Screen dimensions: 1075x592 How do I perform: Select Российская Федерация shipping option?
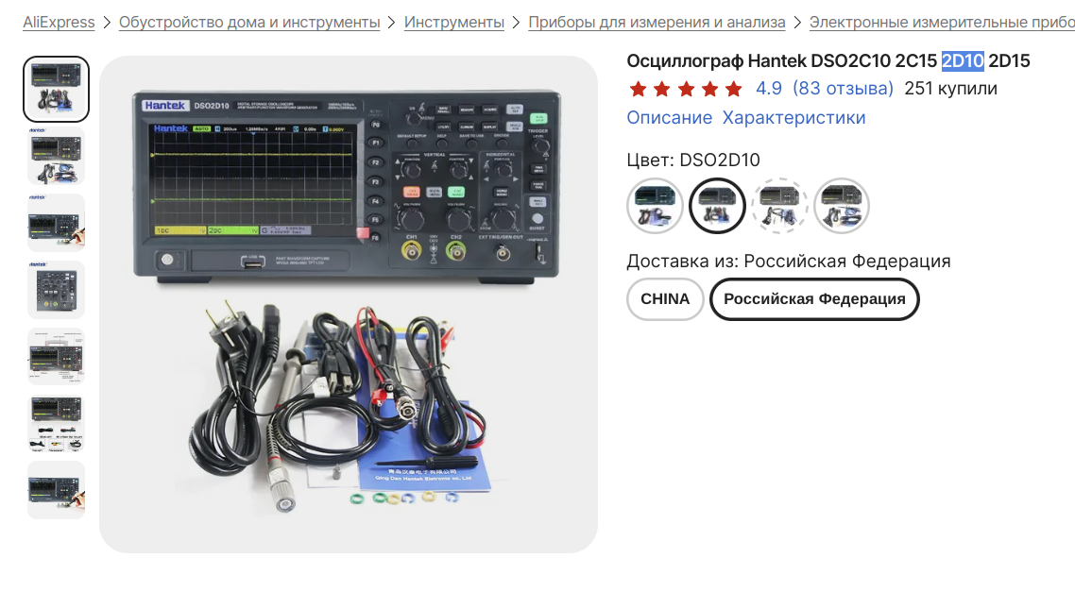814,298
